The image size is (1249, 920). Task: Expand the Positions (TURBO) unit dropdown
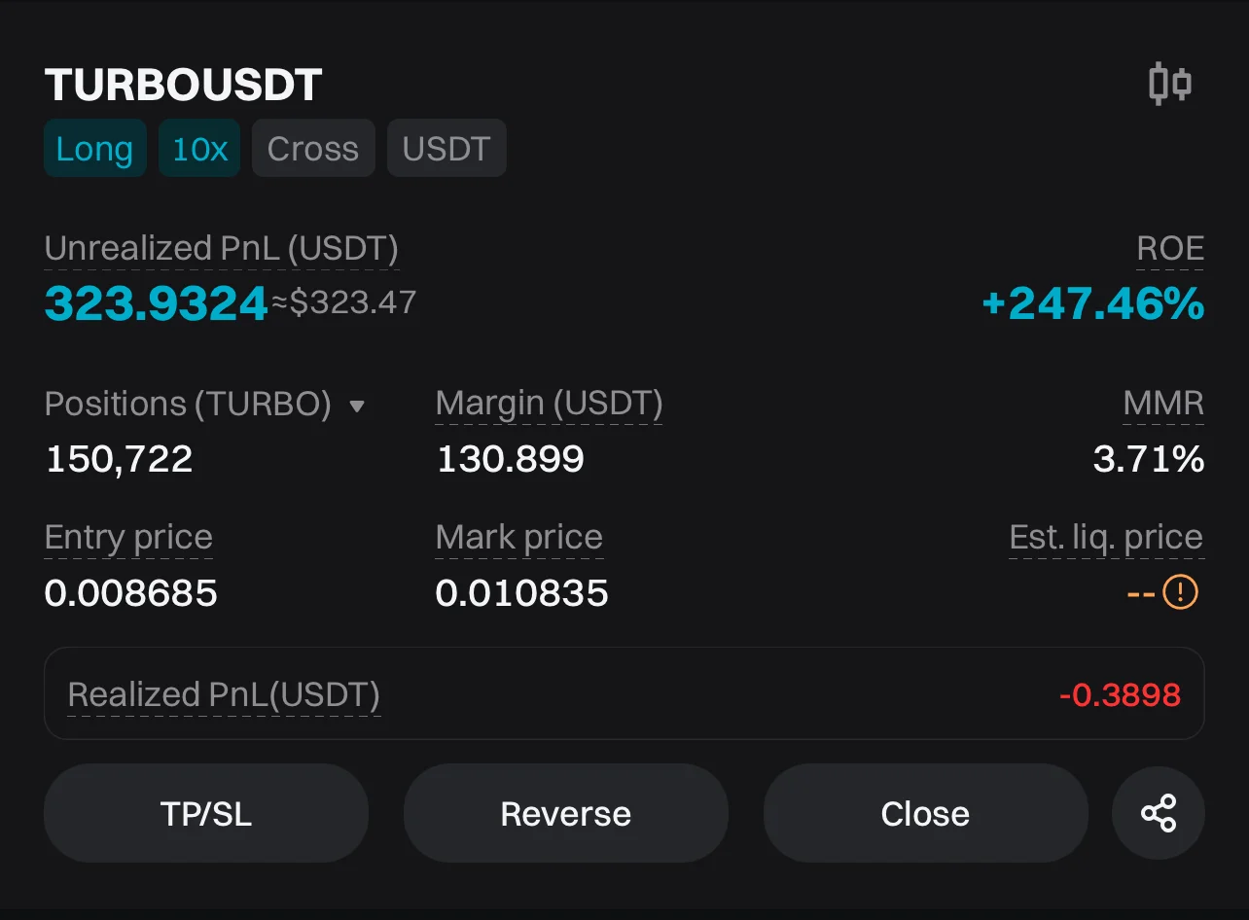coord(357,406)
